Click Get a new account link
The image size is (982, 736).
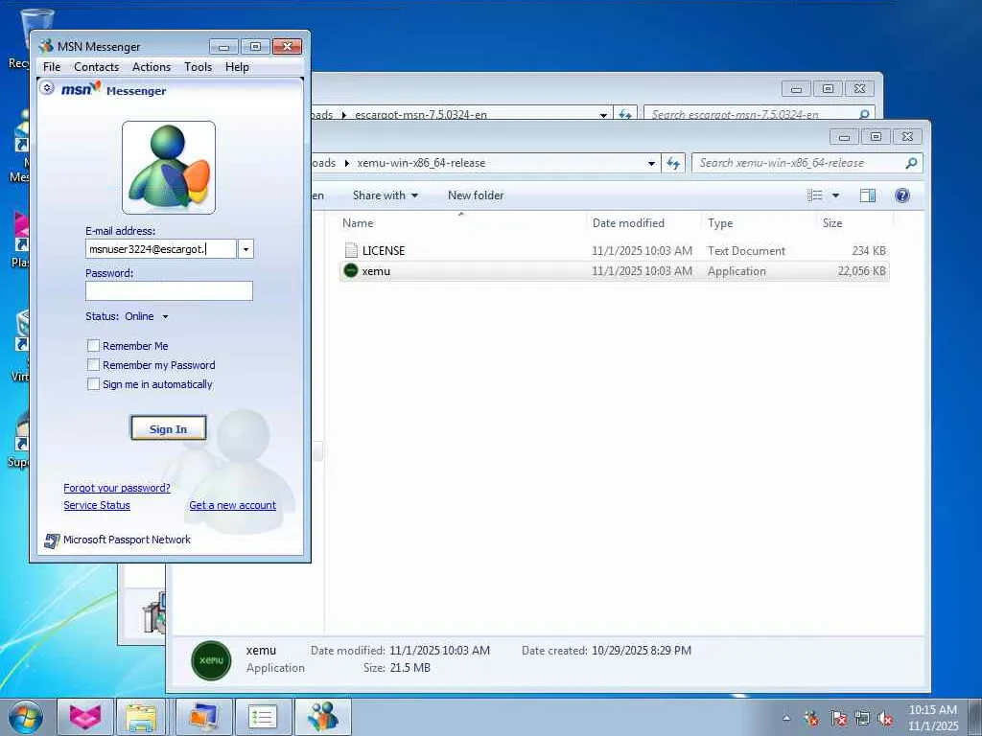pyautogui.click(x=232, y=505)
